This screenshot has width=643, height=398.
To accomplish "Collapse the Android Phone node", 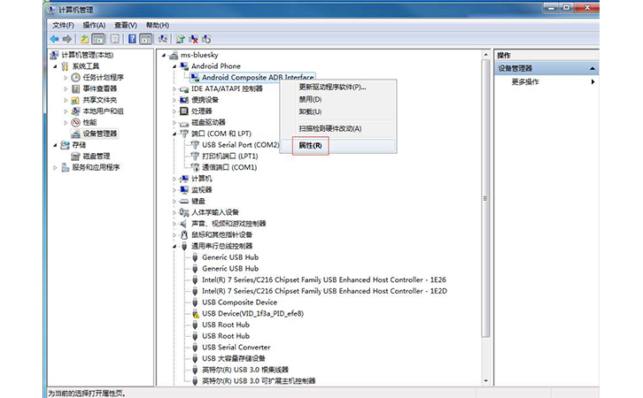I will pyautogui.click(x=174, y=66).
